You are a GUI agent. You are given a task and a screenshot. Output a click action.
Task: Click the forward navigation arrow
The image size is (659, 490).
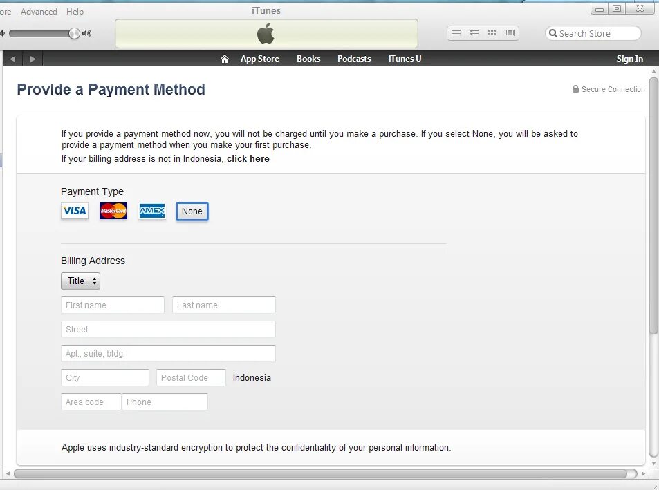coord(33,59)
